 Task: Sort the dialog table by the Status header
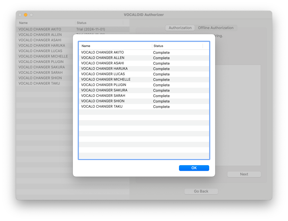(177, 46)
